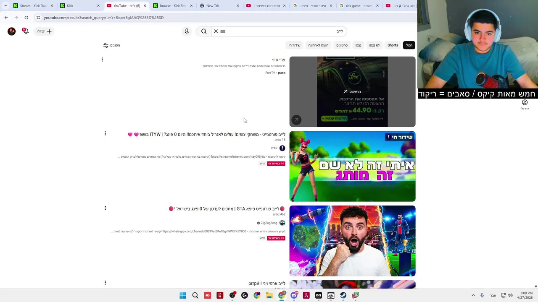Viewport: 538px width, 302px height.
Task: Open the account avatar menu
Action: 11,31
